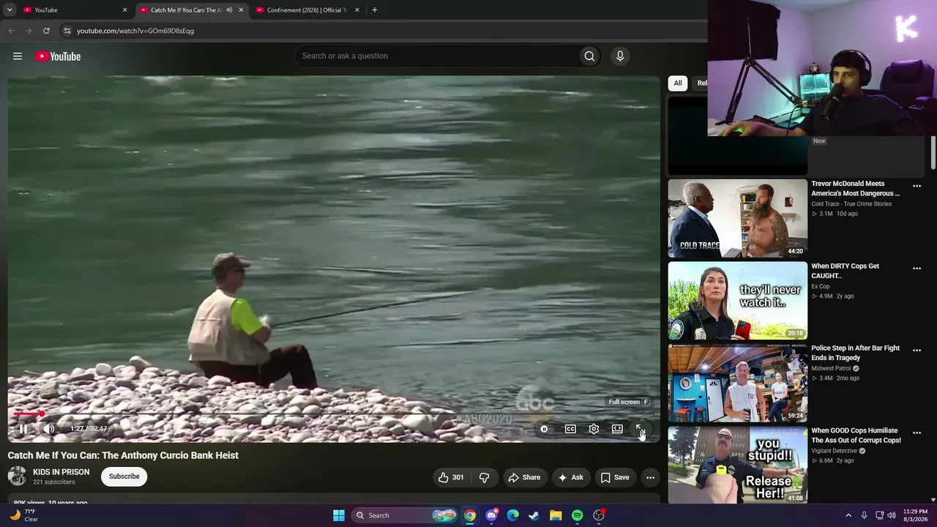Select the All filter chip
Screen dimensions: 937x527
(678, 83)
